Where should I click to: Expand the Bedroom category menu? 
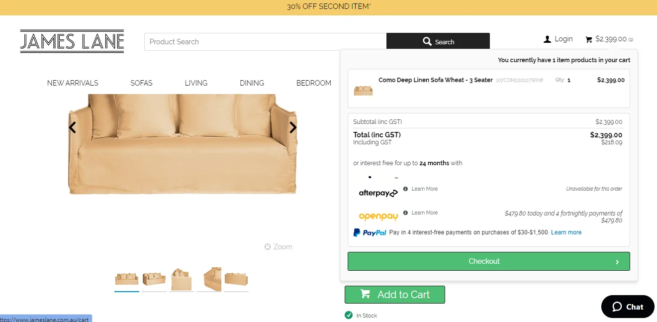[314, 83]
